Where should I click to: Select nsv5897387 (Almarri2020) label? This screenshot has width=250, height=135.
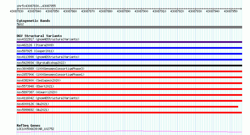point(37,92)
